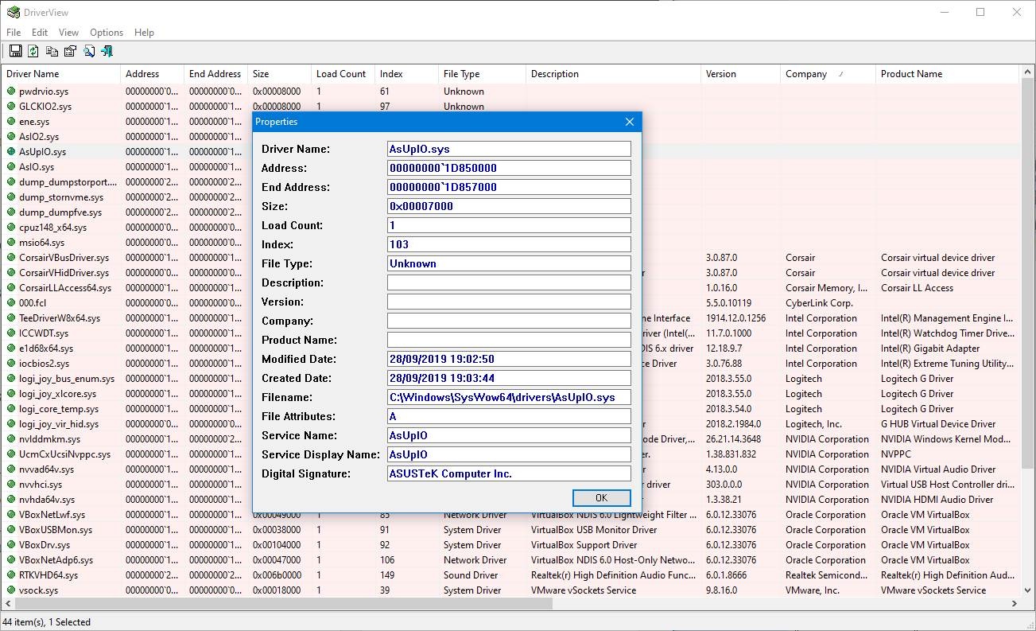1036x631 pixels.
Task: Click the green icon beside CorsairVBusDriver.sys
Action: [11, 258]
